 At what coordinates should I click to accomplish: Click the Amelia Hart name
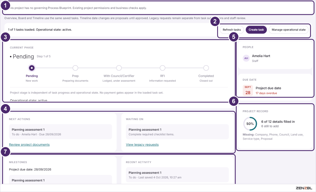[261, 56]
